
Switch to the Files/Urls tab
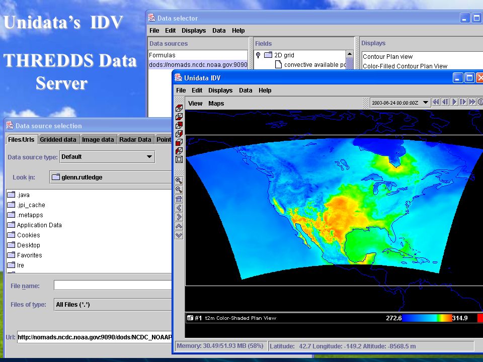tap(21, 139)
